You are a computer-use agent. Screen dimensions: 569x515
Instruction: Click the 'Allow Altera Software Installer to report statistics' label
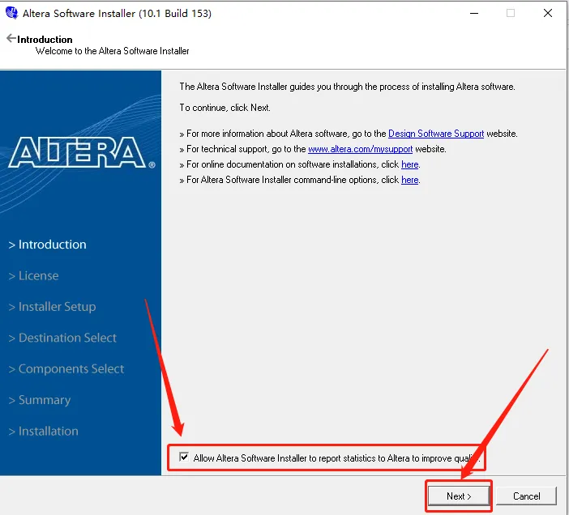(x=336, y=458)
